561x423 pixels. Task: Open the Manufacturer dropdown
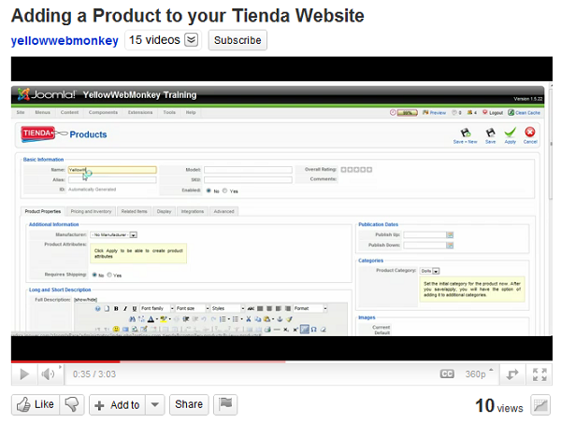pos(114,234)
